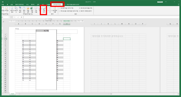This screenshot has height=97, width=181.
Task: Click the active cell H3
Action: [x=67, y=39]
